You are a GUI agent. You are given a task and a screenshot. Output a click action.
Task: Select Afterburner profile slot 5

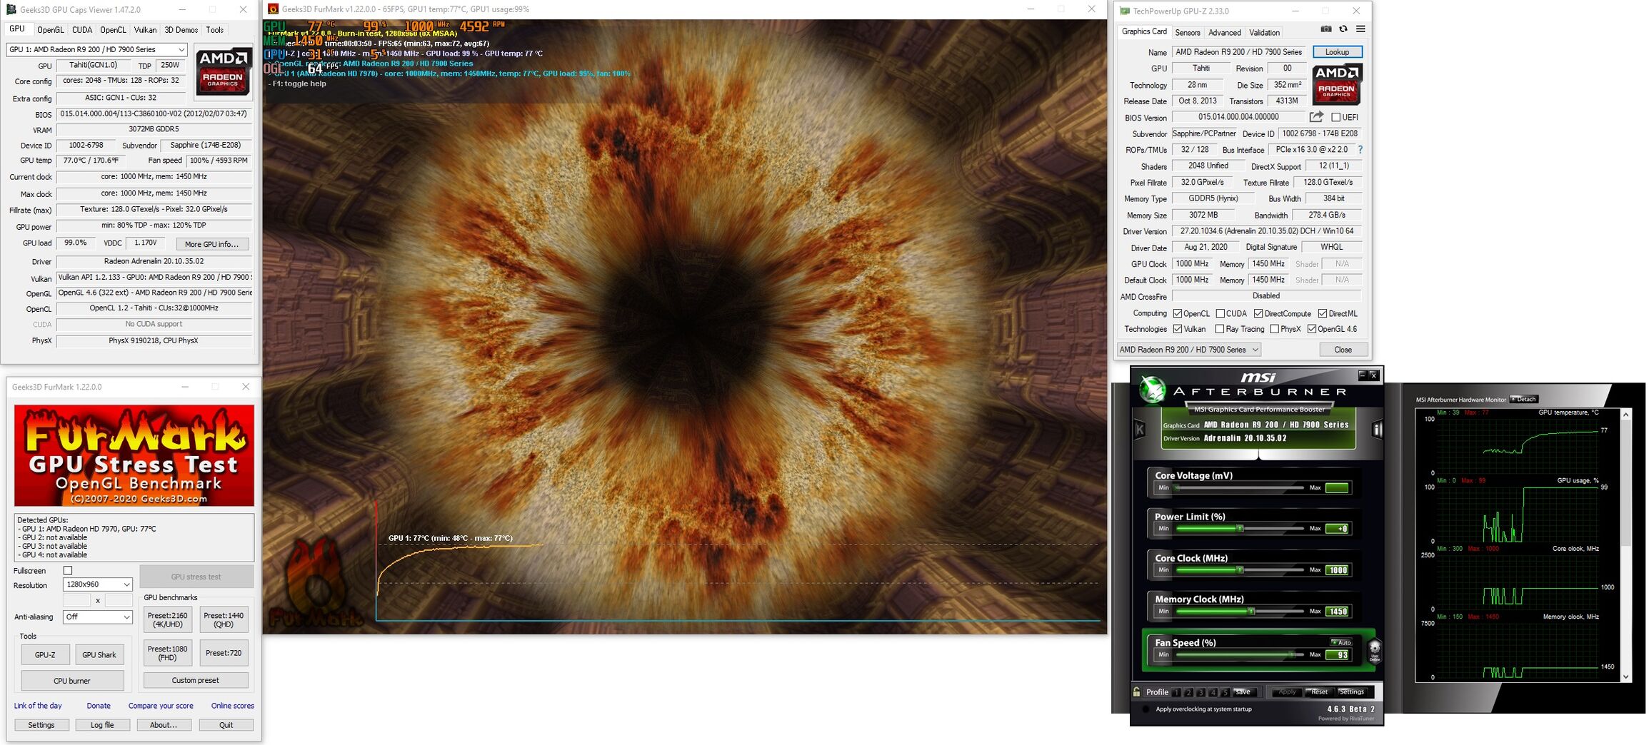[1225, 692]
